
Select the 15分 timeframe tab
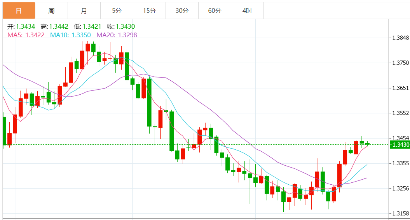pyautogui.click(x=149, y=10)
